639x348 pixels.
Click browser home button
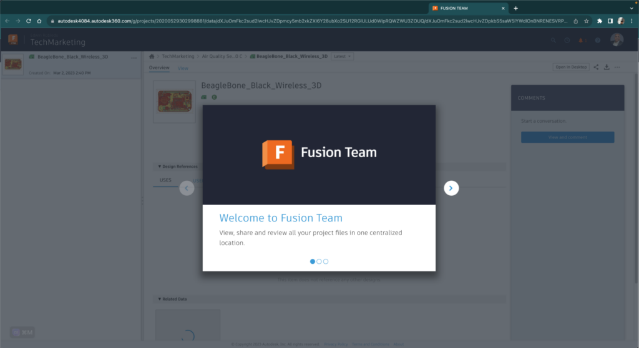pyautogui.click(x=39, y=21)
